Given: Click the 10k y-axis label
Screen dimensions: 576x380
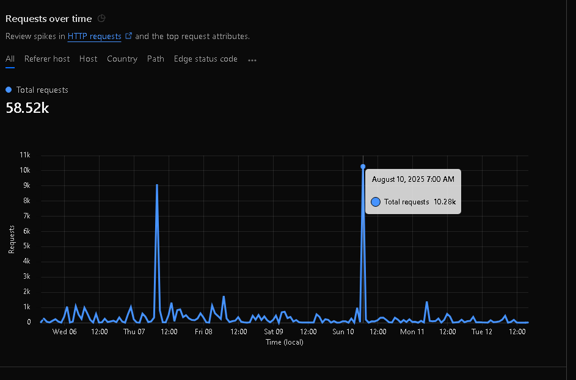Looking at the screenshot, I should [x=25, y=170].
